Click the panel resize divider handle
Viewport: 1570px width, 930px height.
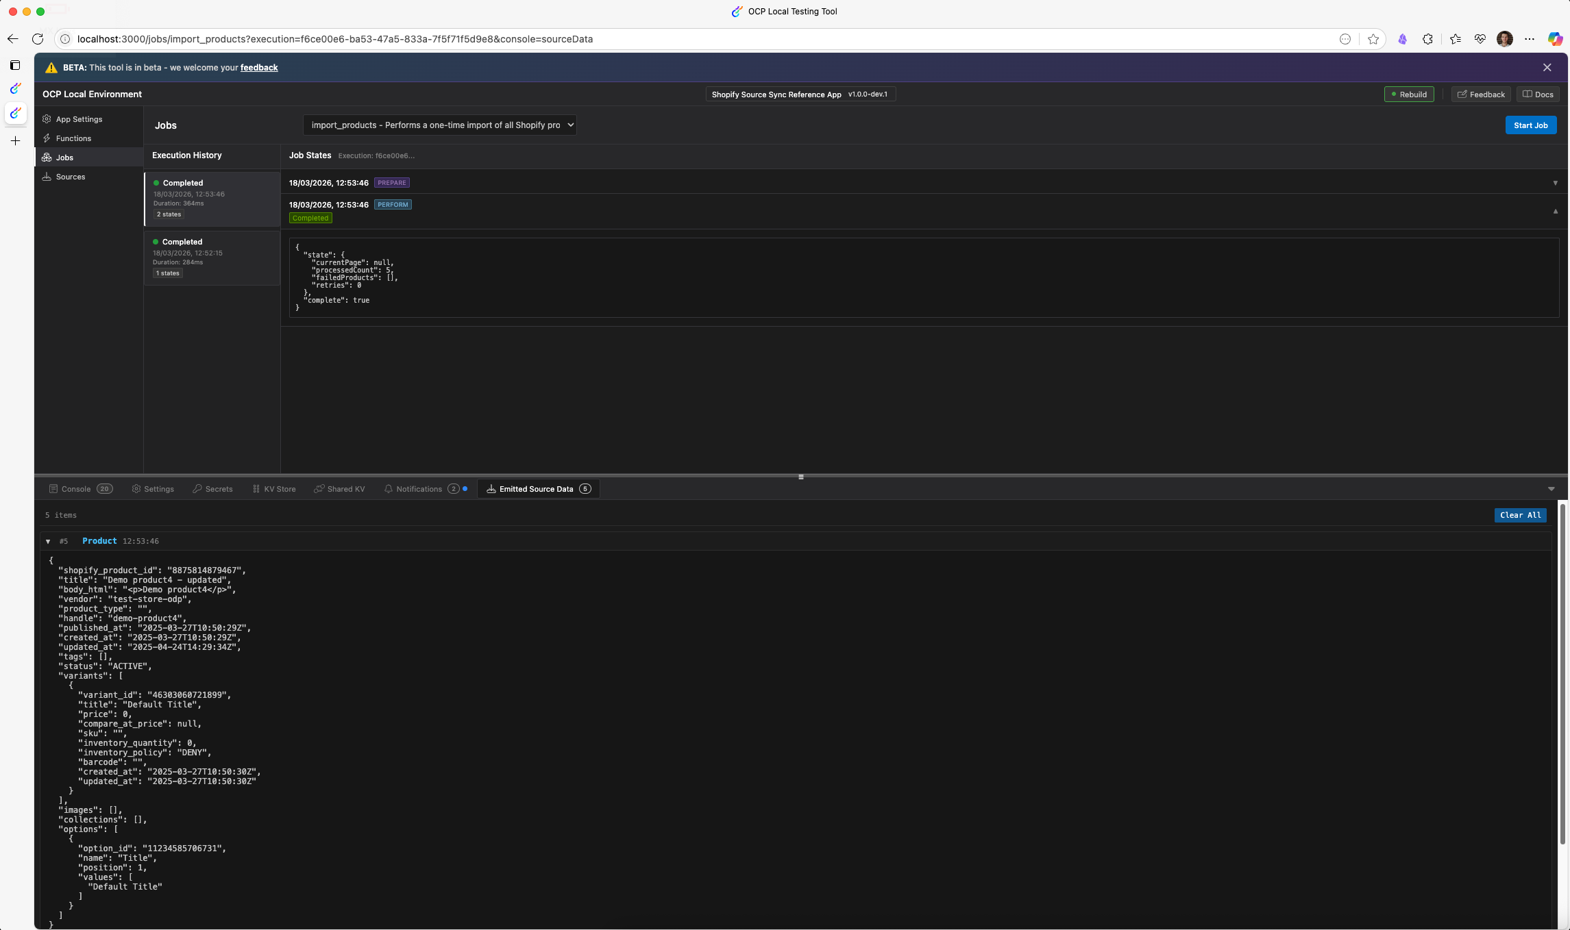coord(800,477)
